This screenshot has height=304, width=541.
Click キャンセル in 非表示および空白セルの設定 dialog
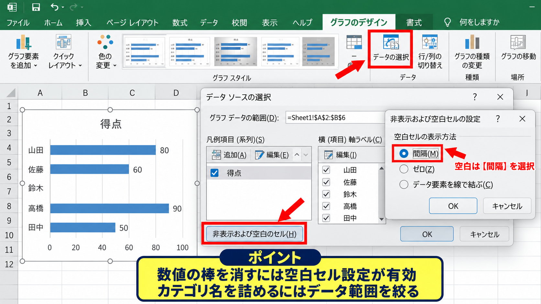[x=507, y=206]
